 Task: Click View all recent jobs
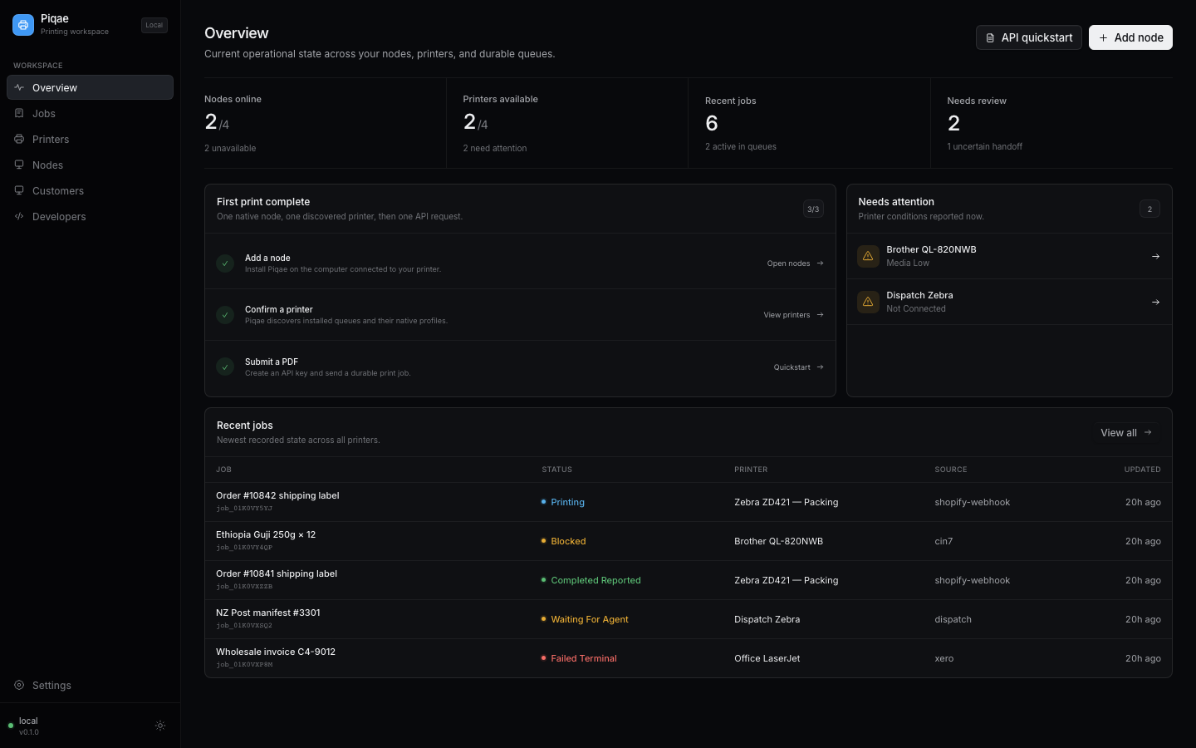[x=1126, y=432]
